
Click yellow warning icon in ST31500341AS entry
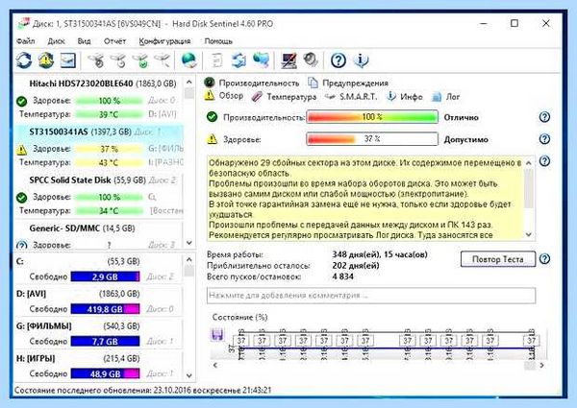[x=22, y=149]
